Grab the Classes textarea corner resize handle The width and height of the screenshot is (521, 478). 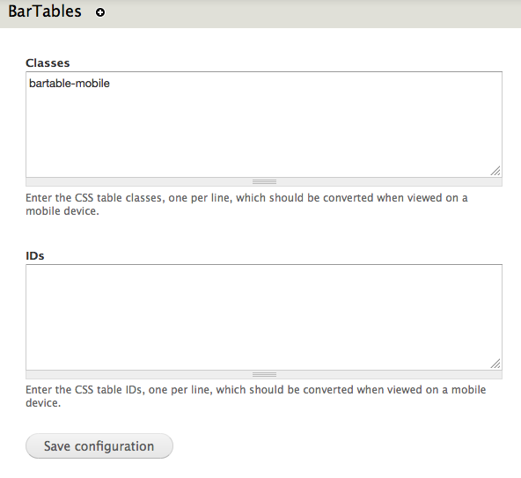coord(495,171)
